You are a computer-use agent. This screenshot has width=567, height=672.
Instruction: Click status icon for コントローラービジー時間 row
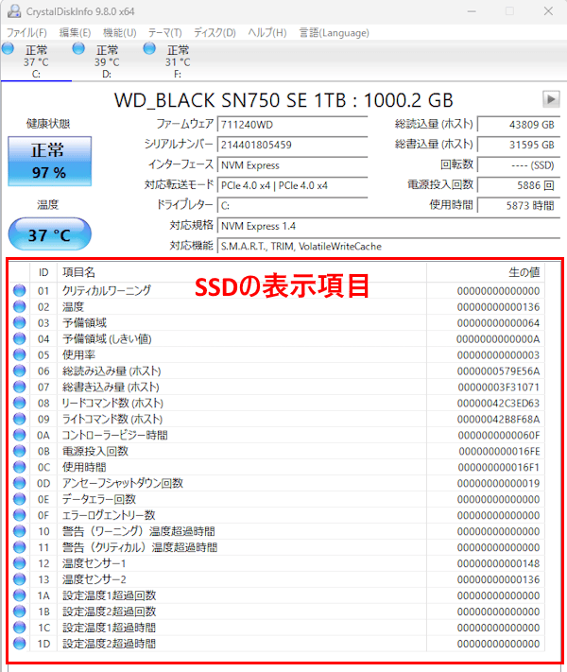pyautogui.click(x=19, y=435)
